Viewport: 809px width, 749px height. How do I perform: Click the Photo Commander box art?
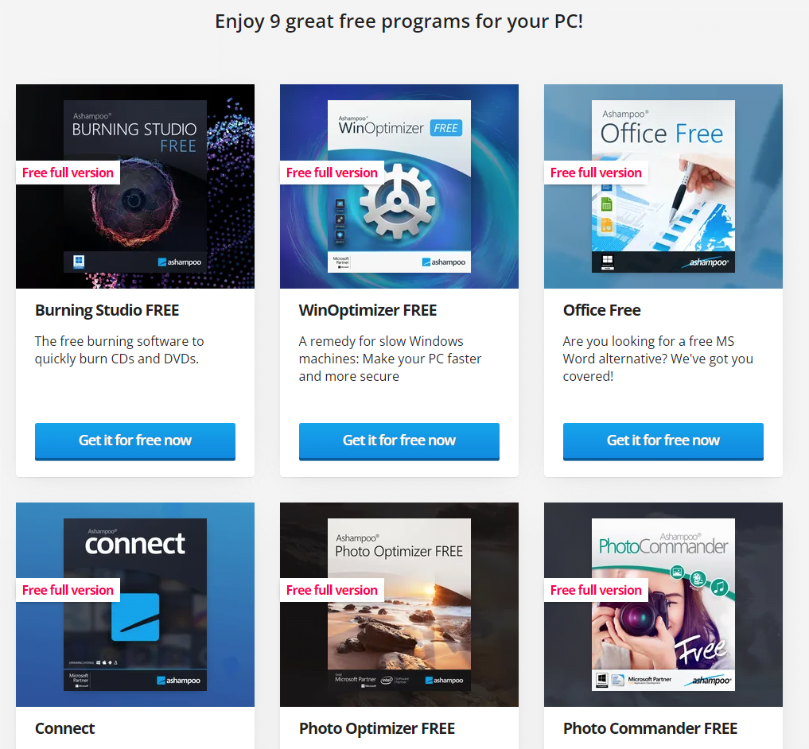(x=663, y=604)
